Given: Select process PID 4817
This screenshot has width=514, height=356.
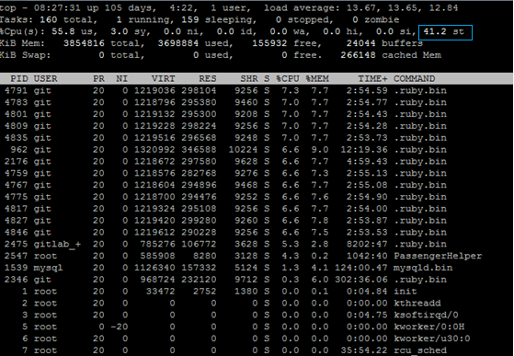Looking at the screenshot, I should (17, 209).
